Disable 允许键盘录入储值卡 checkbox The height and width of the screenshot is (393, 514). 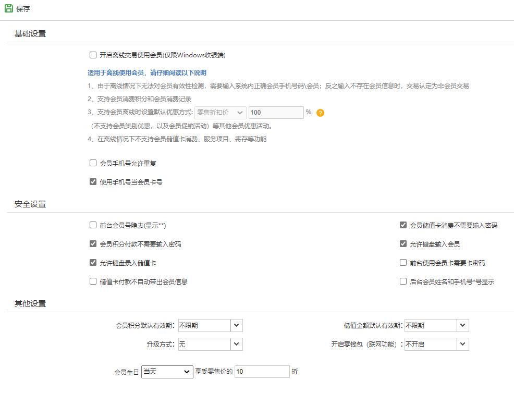pos(93,262)
